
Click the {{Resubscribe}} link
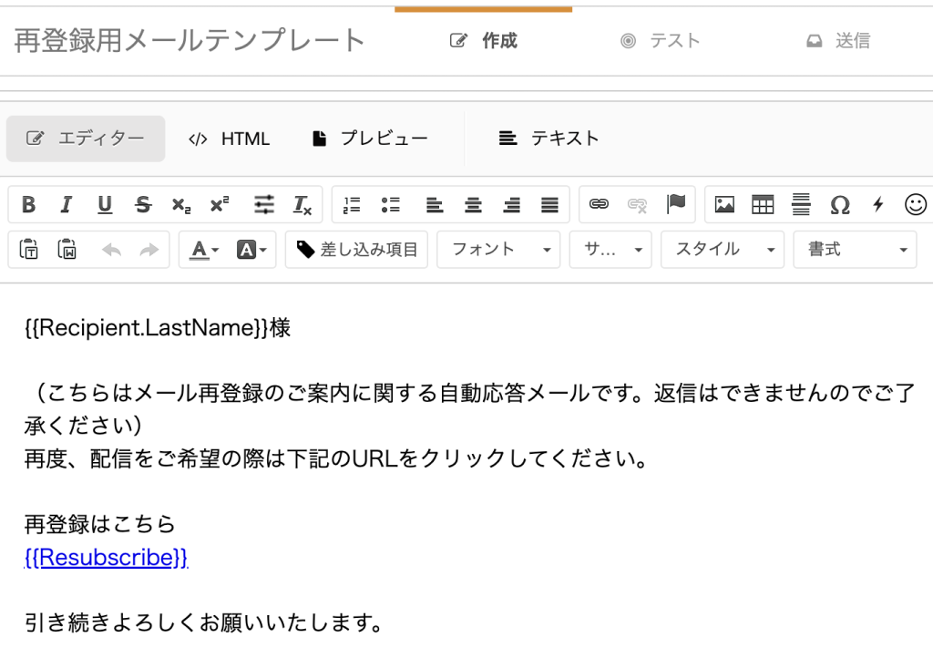pyautogui.click(x=106, y=558)
